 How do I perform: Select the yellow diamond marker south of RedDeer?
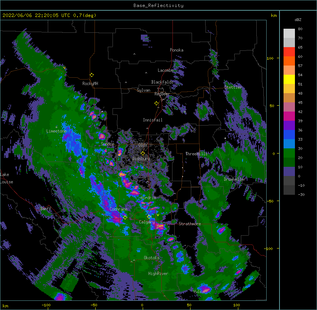(x=157, y=103)
